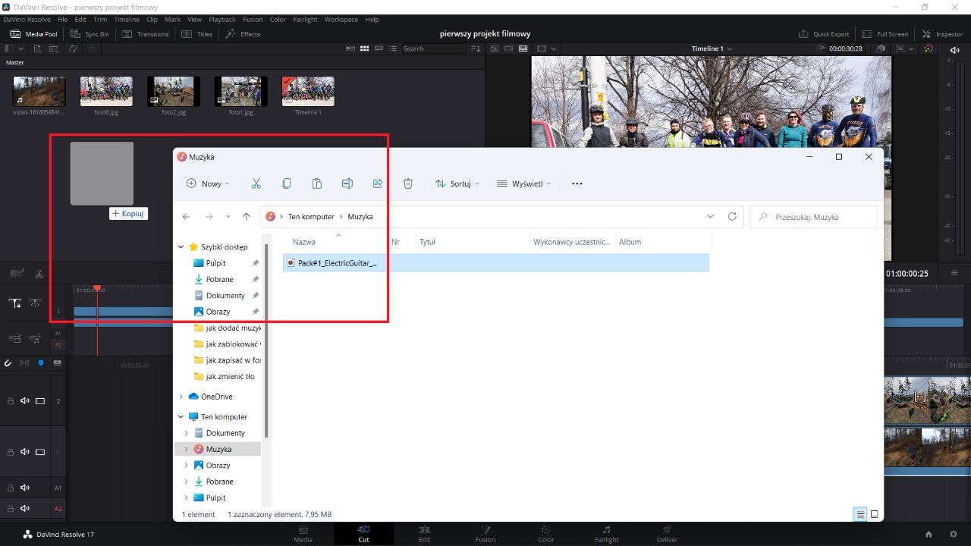Viewport: 971px width, 546px height.
Task: Click the three-dot See more button
Action: click(x=577, y=183)
